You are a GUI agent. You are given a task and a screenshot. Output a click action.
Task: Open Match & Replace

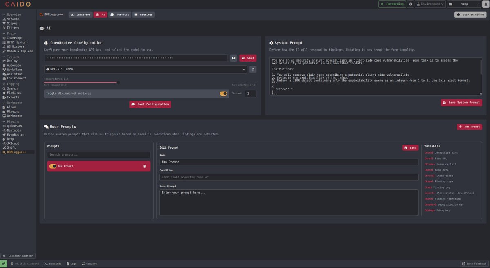(20, 51)
